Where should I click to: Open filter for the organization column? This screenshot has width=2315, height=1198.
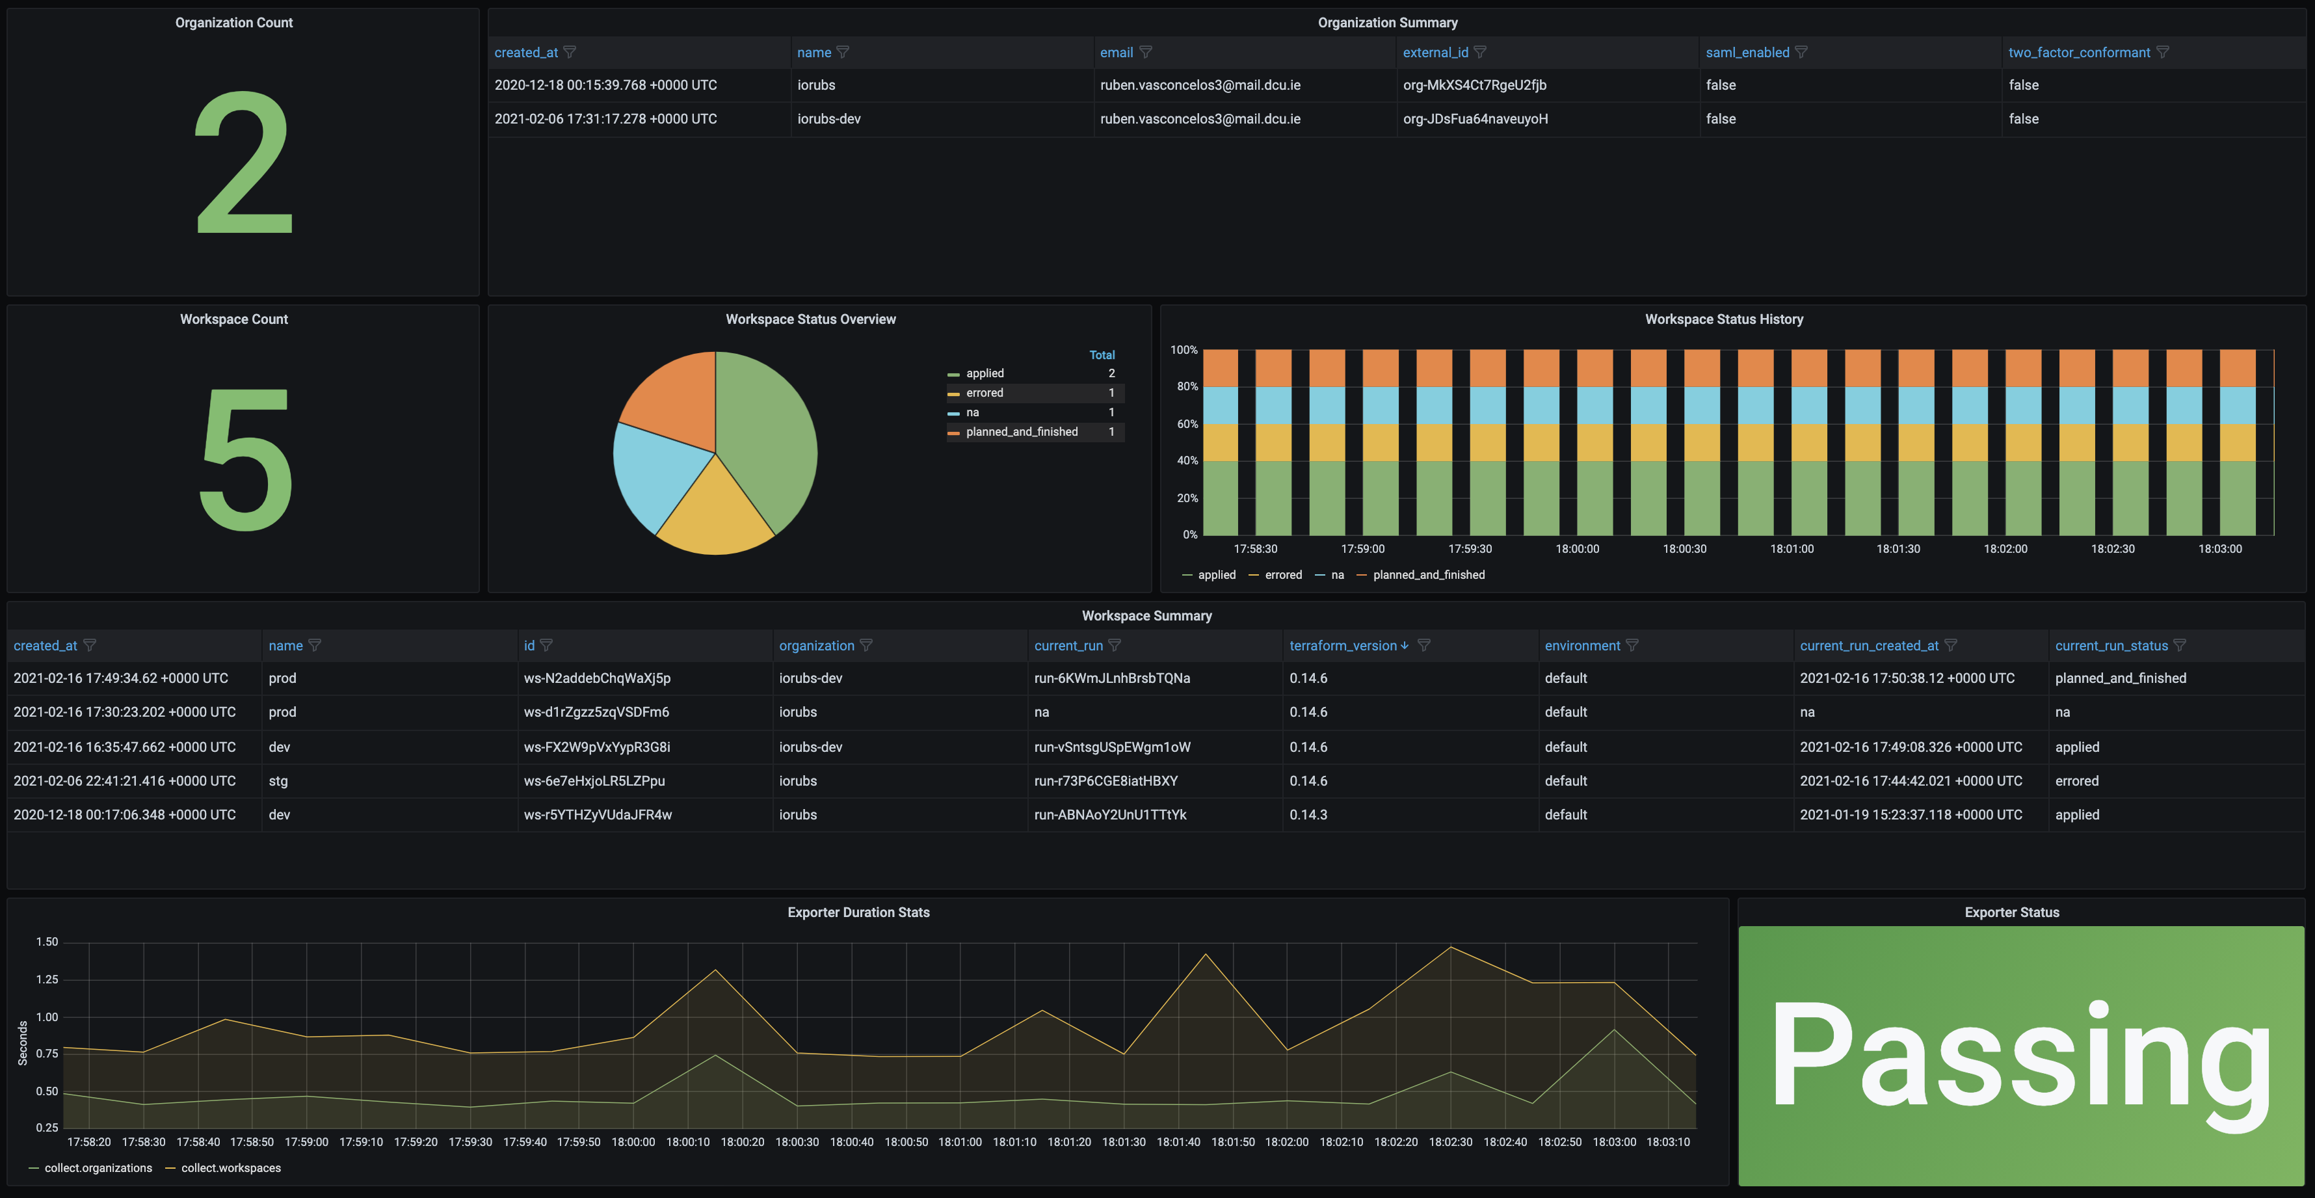click(866, 645)
